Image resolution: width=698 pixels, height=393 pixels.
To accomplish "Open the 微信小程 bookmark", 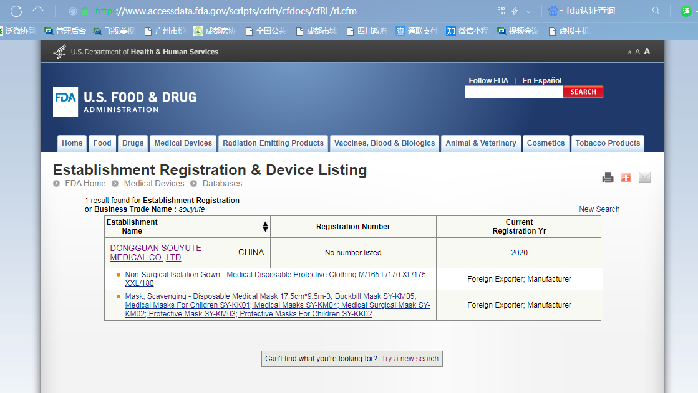I will 467,31.
